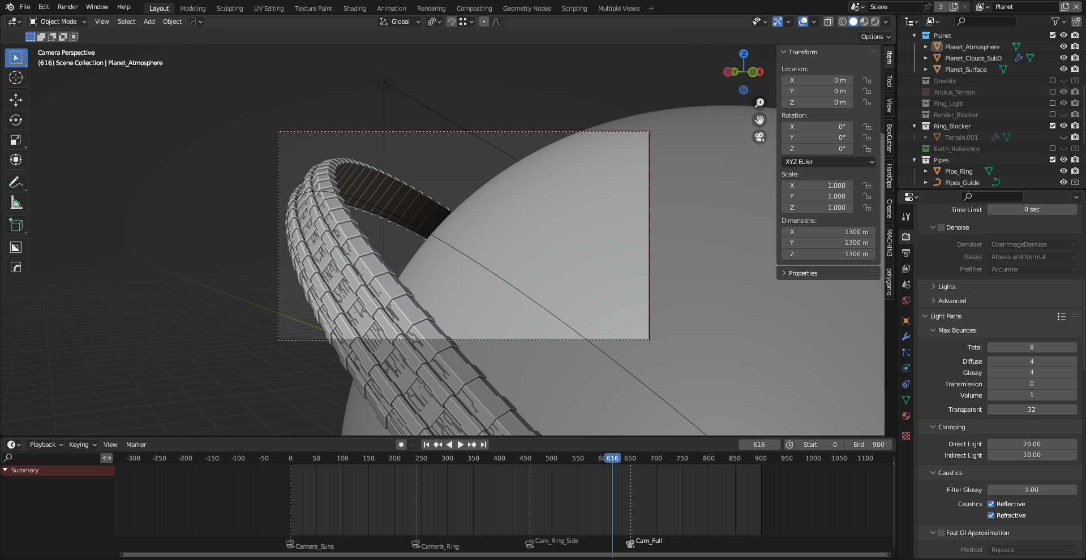Image resolution: width=1086 pixels, height=560 pixels.
Task: Open the Render properties tab icon
Action: (x=906, y=237)
